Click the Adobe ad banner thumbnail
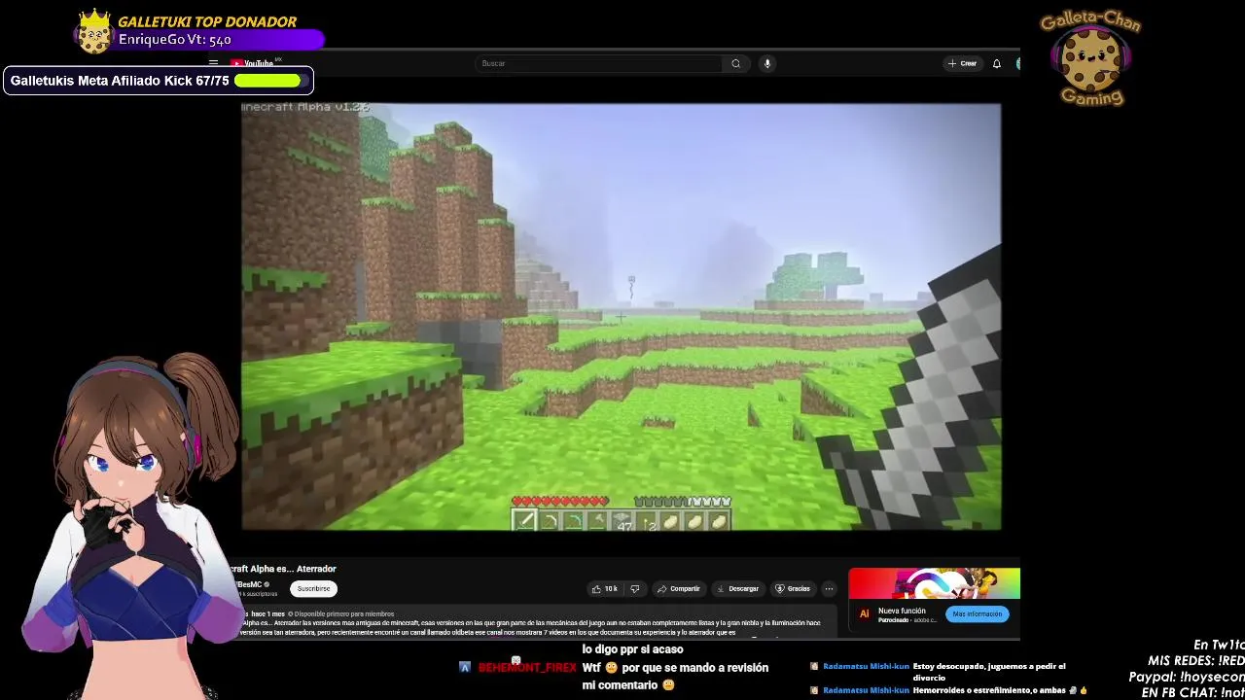 point(934,583)
